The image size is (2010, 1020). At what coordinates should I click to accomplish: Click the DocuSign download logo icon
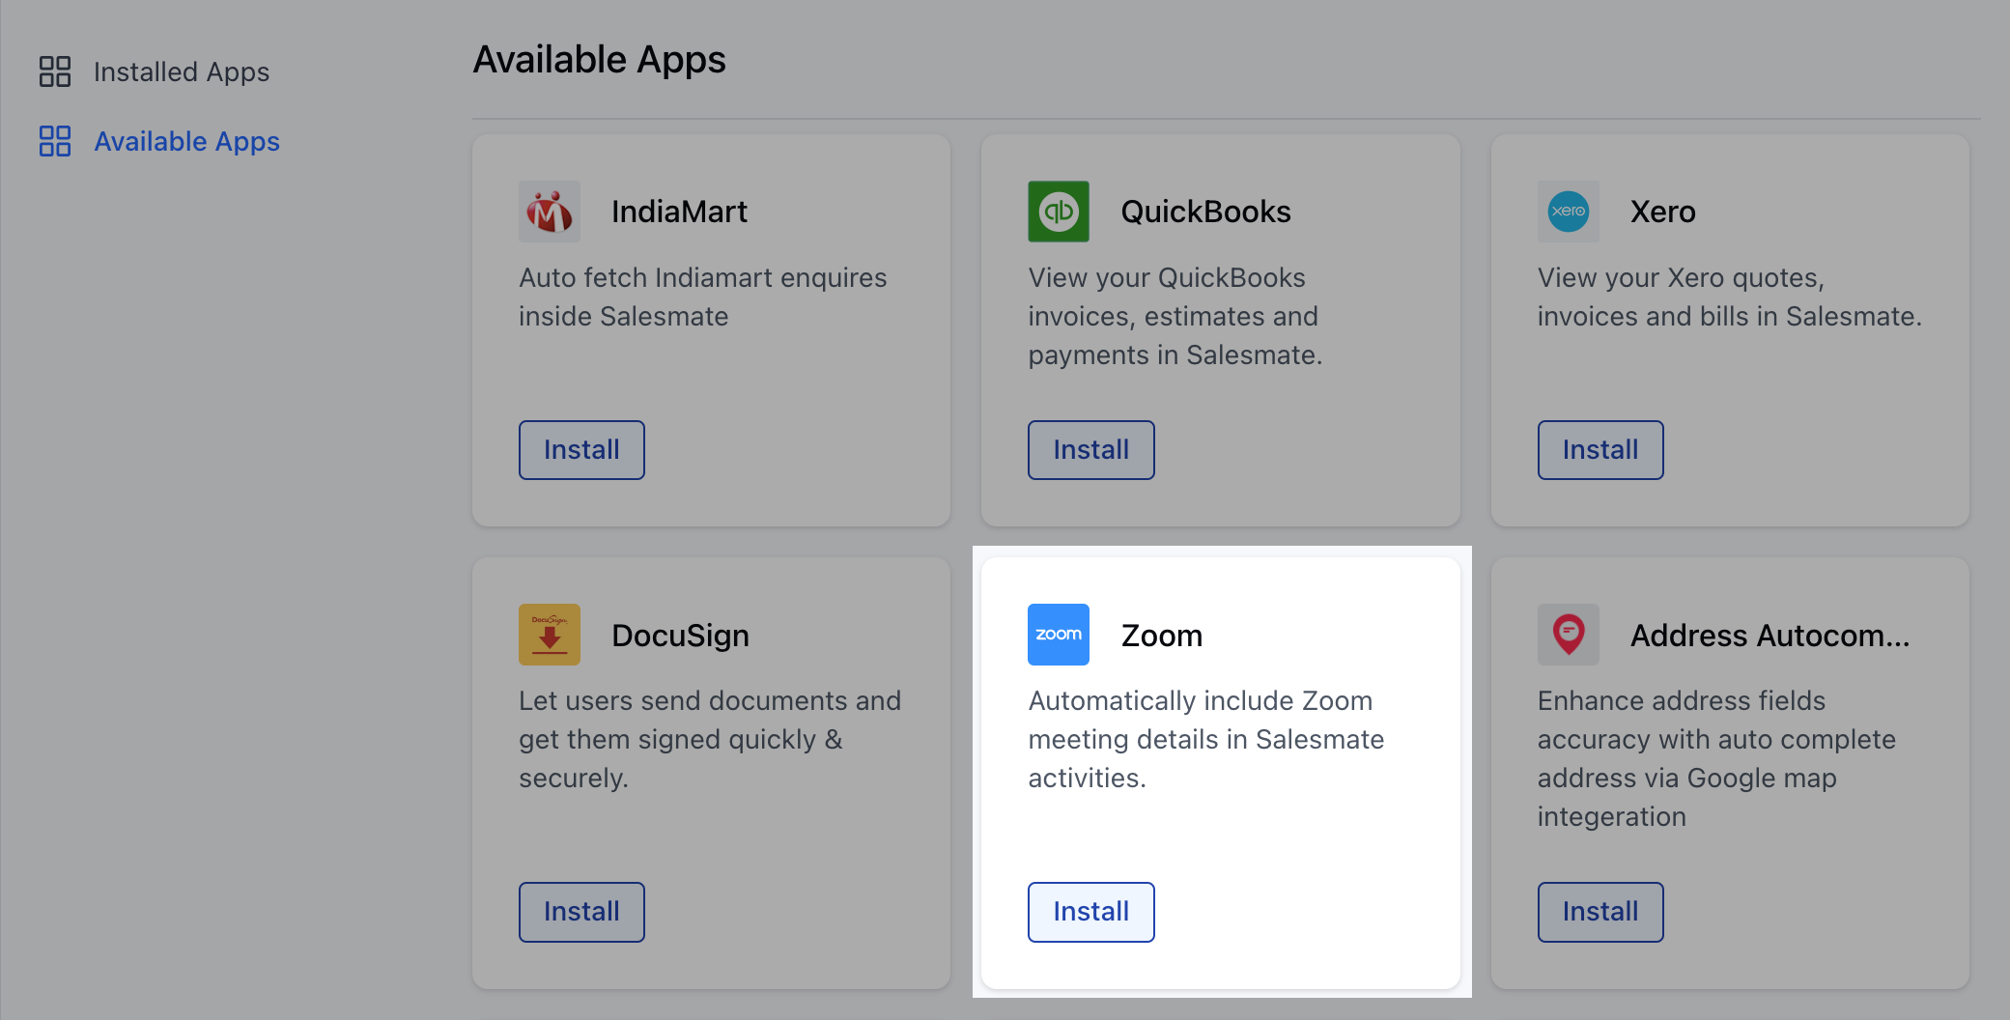[550, 635]
